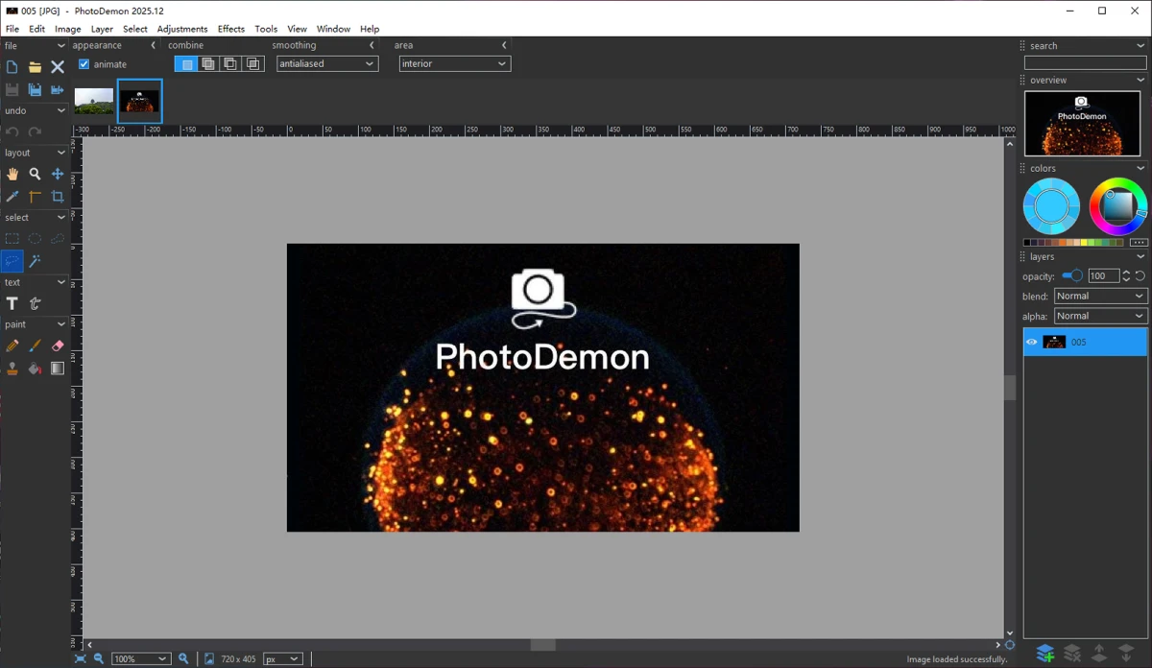Select the Rectangular selection tool
Image resolution: width=1152 pixels, height=668 pixels.
click(x=12, y=238)
